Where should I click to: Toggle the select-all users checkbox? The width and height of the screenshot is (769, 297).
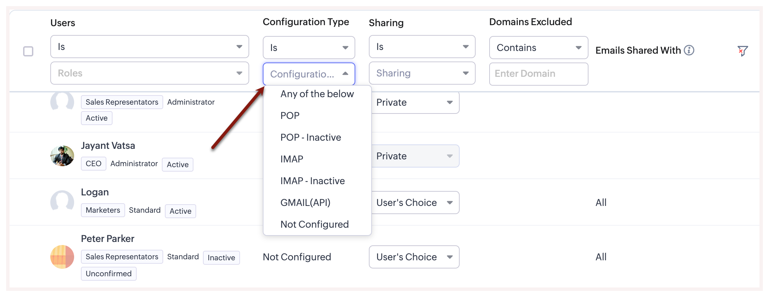pos(28,51)
